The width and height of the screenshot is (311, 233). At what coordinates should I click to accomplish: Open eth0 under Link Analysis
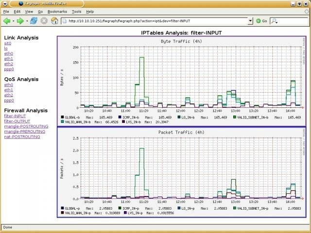click(9, 54)
